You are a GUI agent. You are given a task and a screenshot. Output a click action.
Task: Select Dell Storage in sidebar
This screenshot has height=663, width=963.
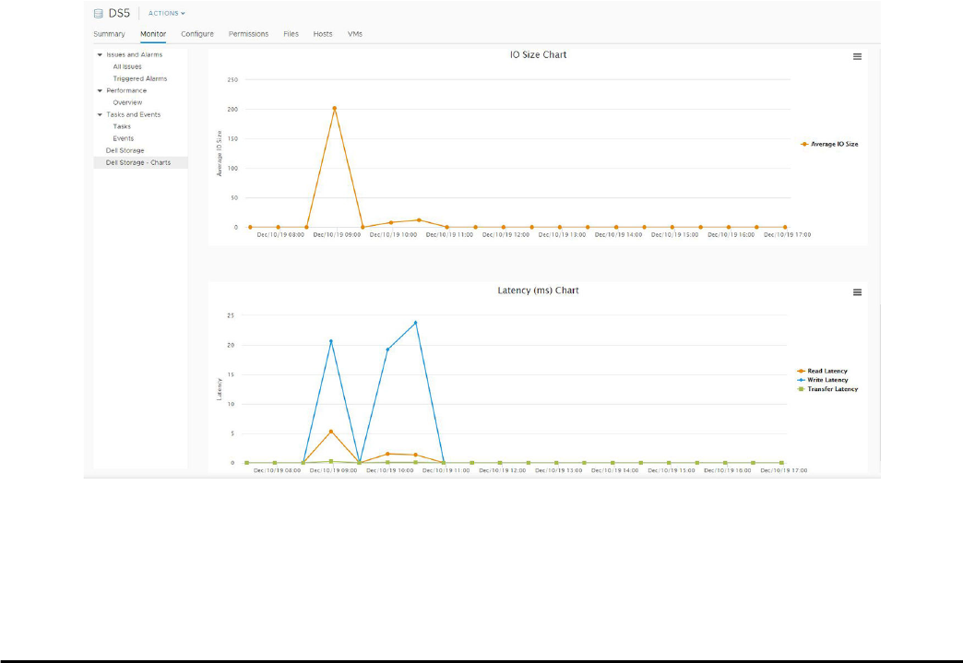point(125,150)
